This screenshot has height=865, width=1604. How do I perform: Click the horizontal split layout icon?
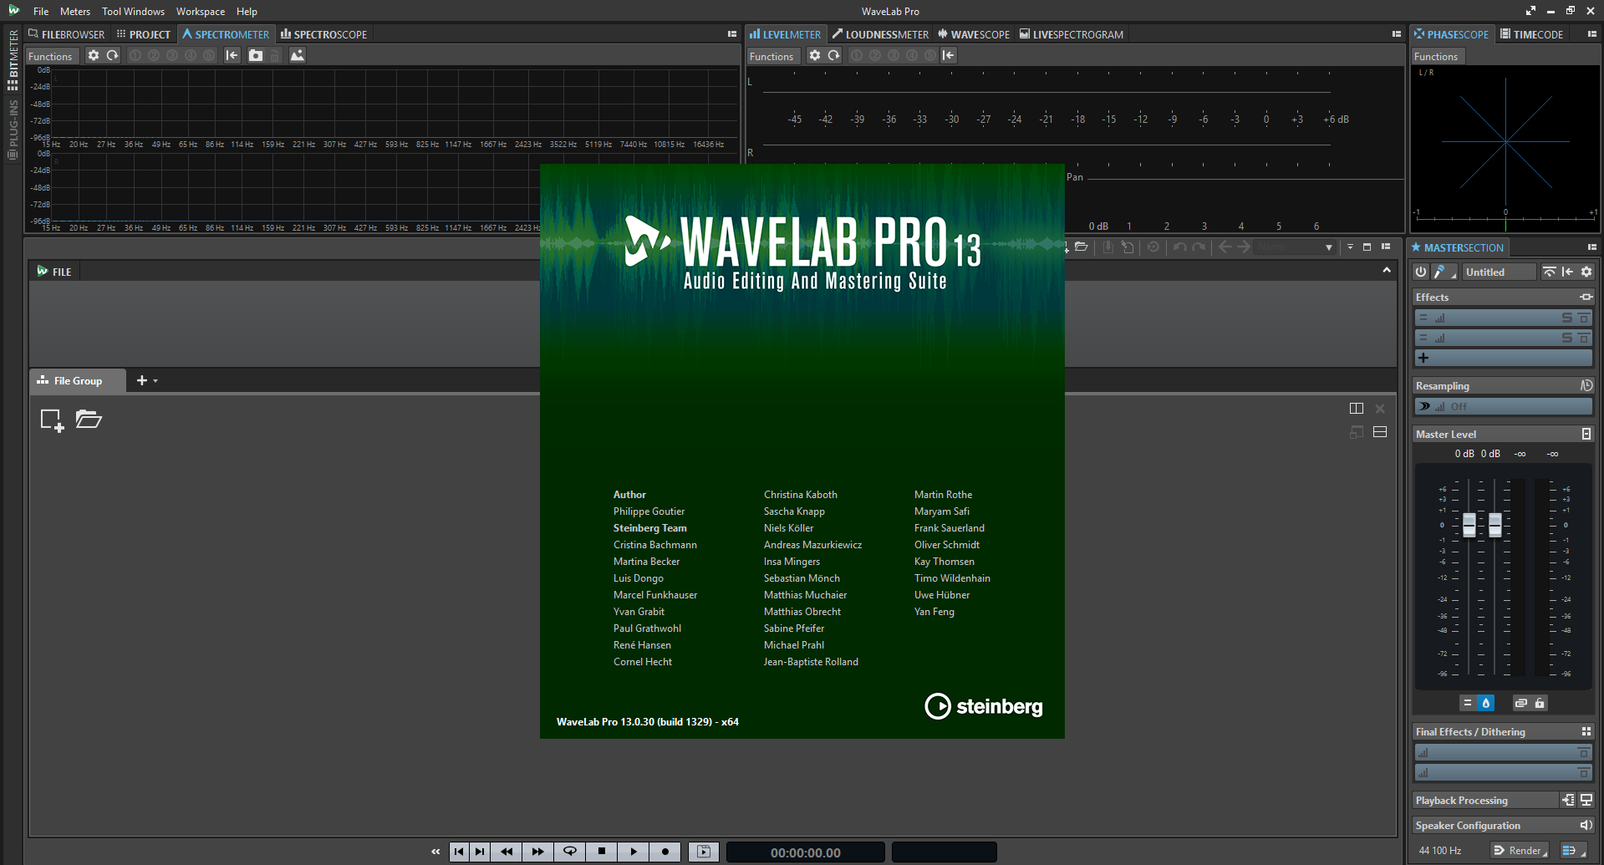pyautogui.click(x=1380, y=432)
